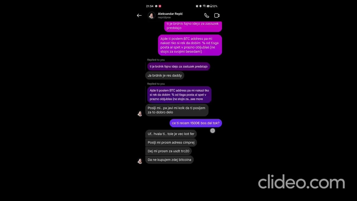
Task: Tap the Wi-Fi status icon
Action: coord(204,6)
